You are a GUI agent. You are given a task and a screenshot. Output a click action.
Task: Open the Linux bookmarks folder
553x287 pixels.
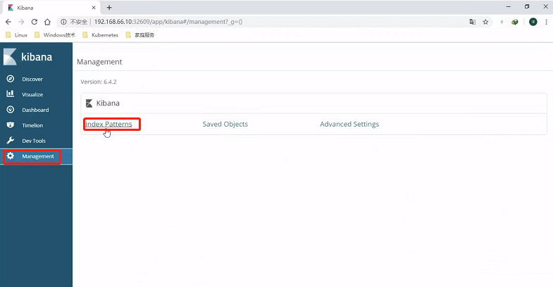(x=17, y=35)
